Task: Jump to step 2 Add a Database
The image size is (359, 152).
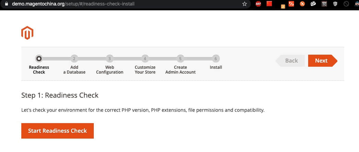Action: pyautogui.click(x=74, y=59)
